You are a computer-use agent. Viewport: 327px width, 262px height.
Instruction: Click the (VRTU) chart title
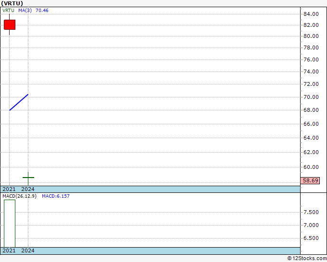[12, 3]
